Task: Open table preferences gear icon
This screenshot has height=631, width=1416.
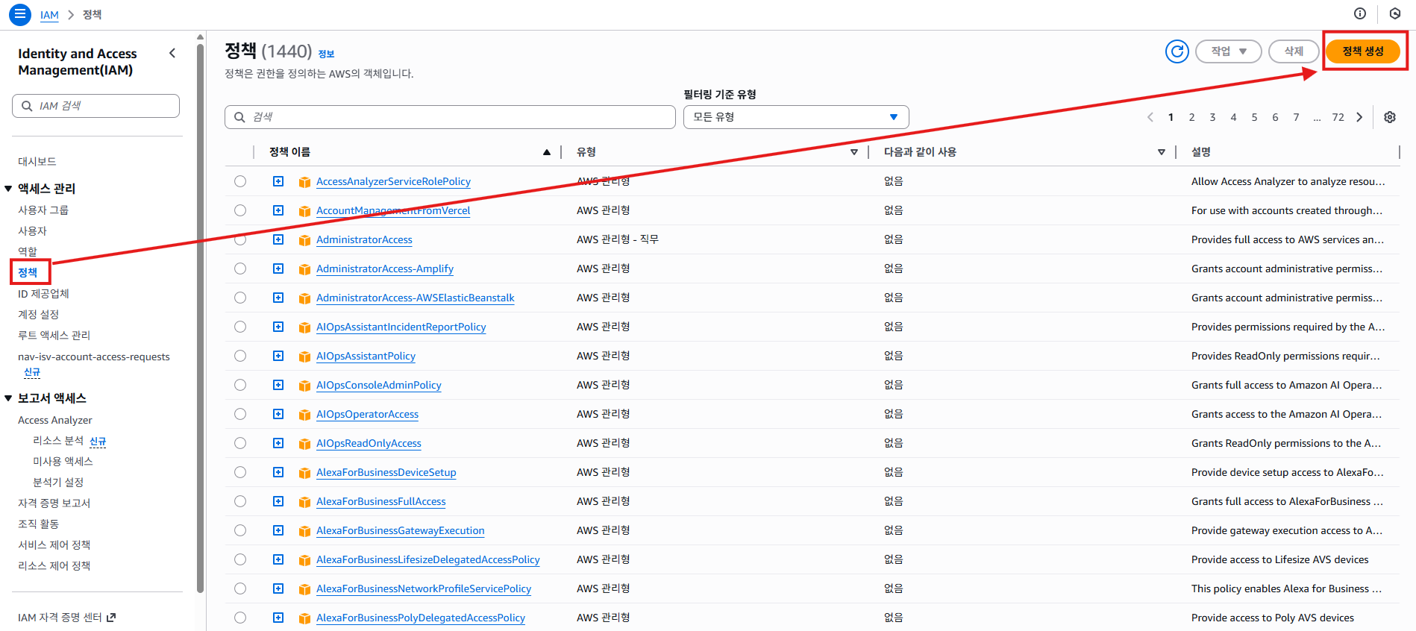Action: pyautogui.click(x=1389, y=117)
